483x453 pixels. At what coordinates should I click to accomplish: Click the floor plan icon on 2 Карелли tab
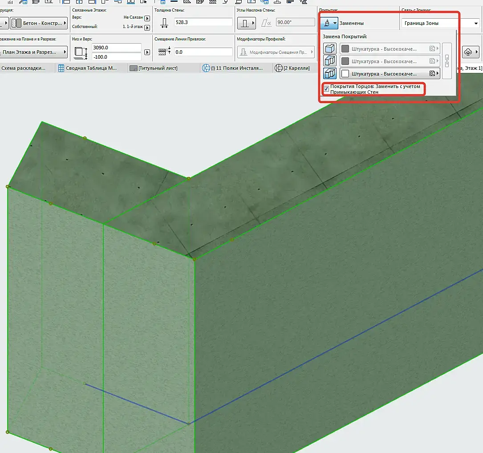click(x=279, y=68)
